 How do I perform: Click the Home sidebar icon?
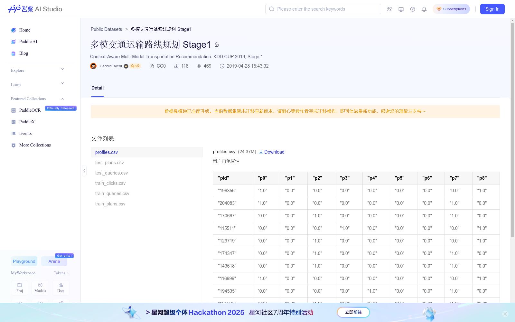tap(14, 30)
